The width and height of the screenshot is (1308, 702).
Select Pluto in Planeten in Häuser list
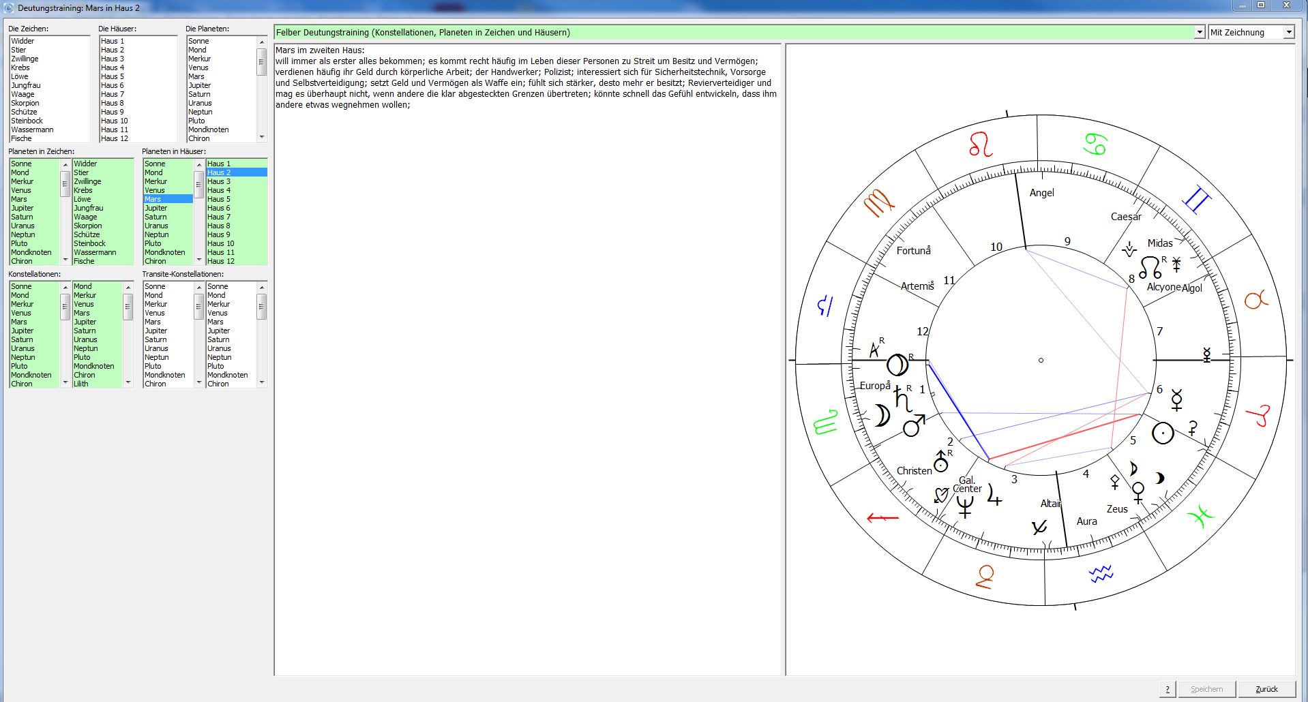coord(168,243)
